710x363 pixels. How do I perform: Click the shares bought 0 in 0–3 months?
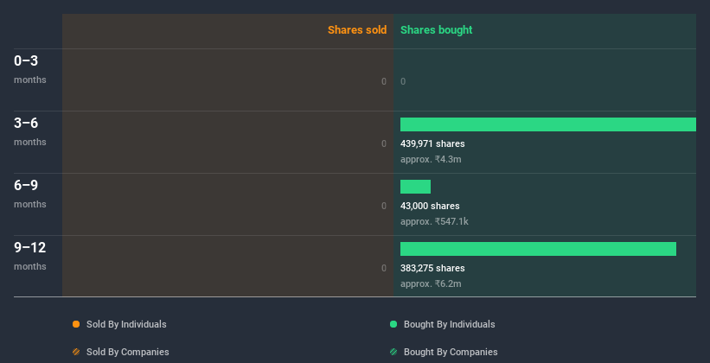click(403, 81)
